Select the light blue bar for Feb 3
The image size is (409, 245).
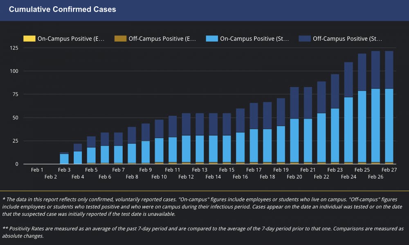click(x=64, y=159)
